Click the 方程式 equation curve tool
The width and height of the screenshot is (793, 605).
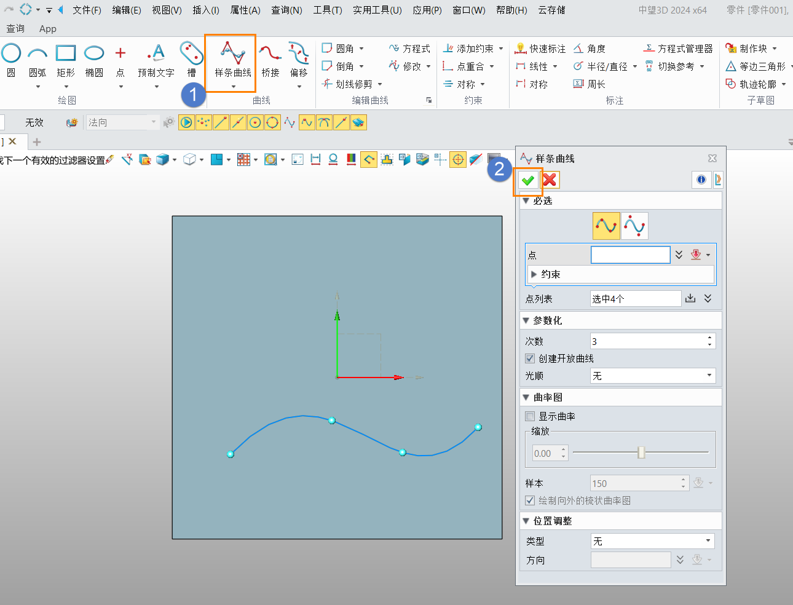point(410,49)
